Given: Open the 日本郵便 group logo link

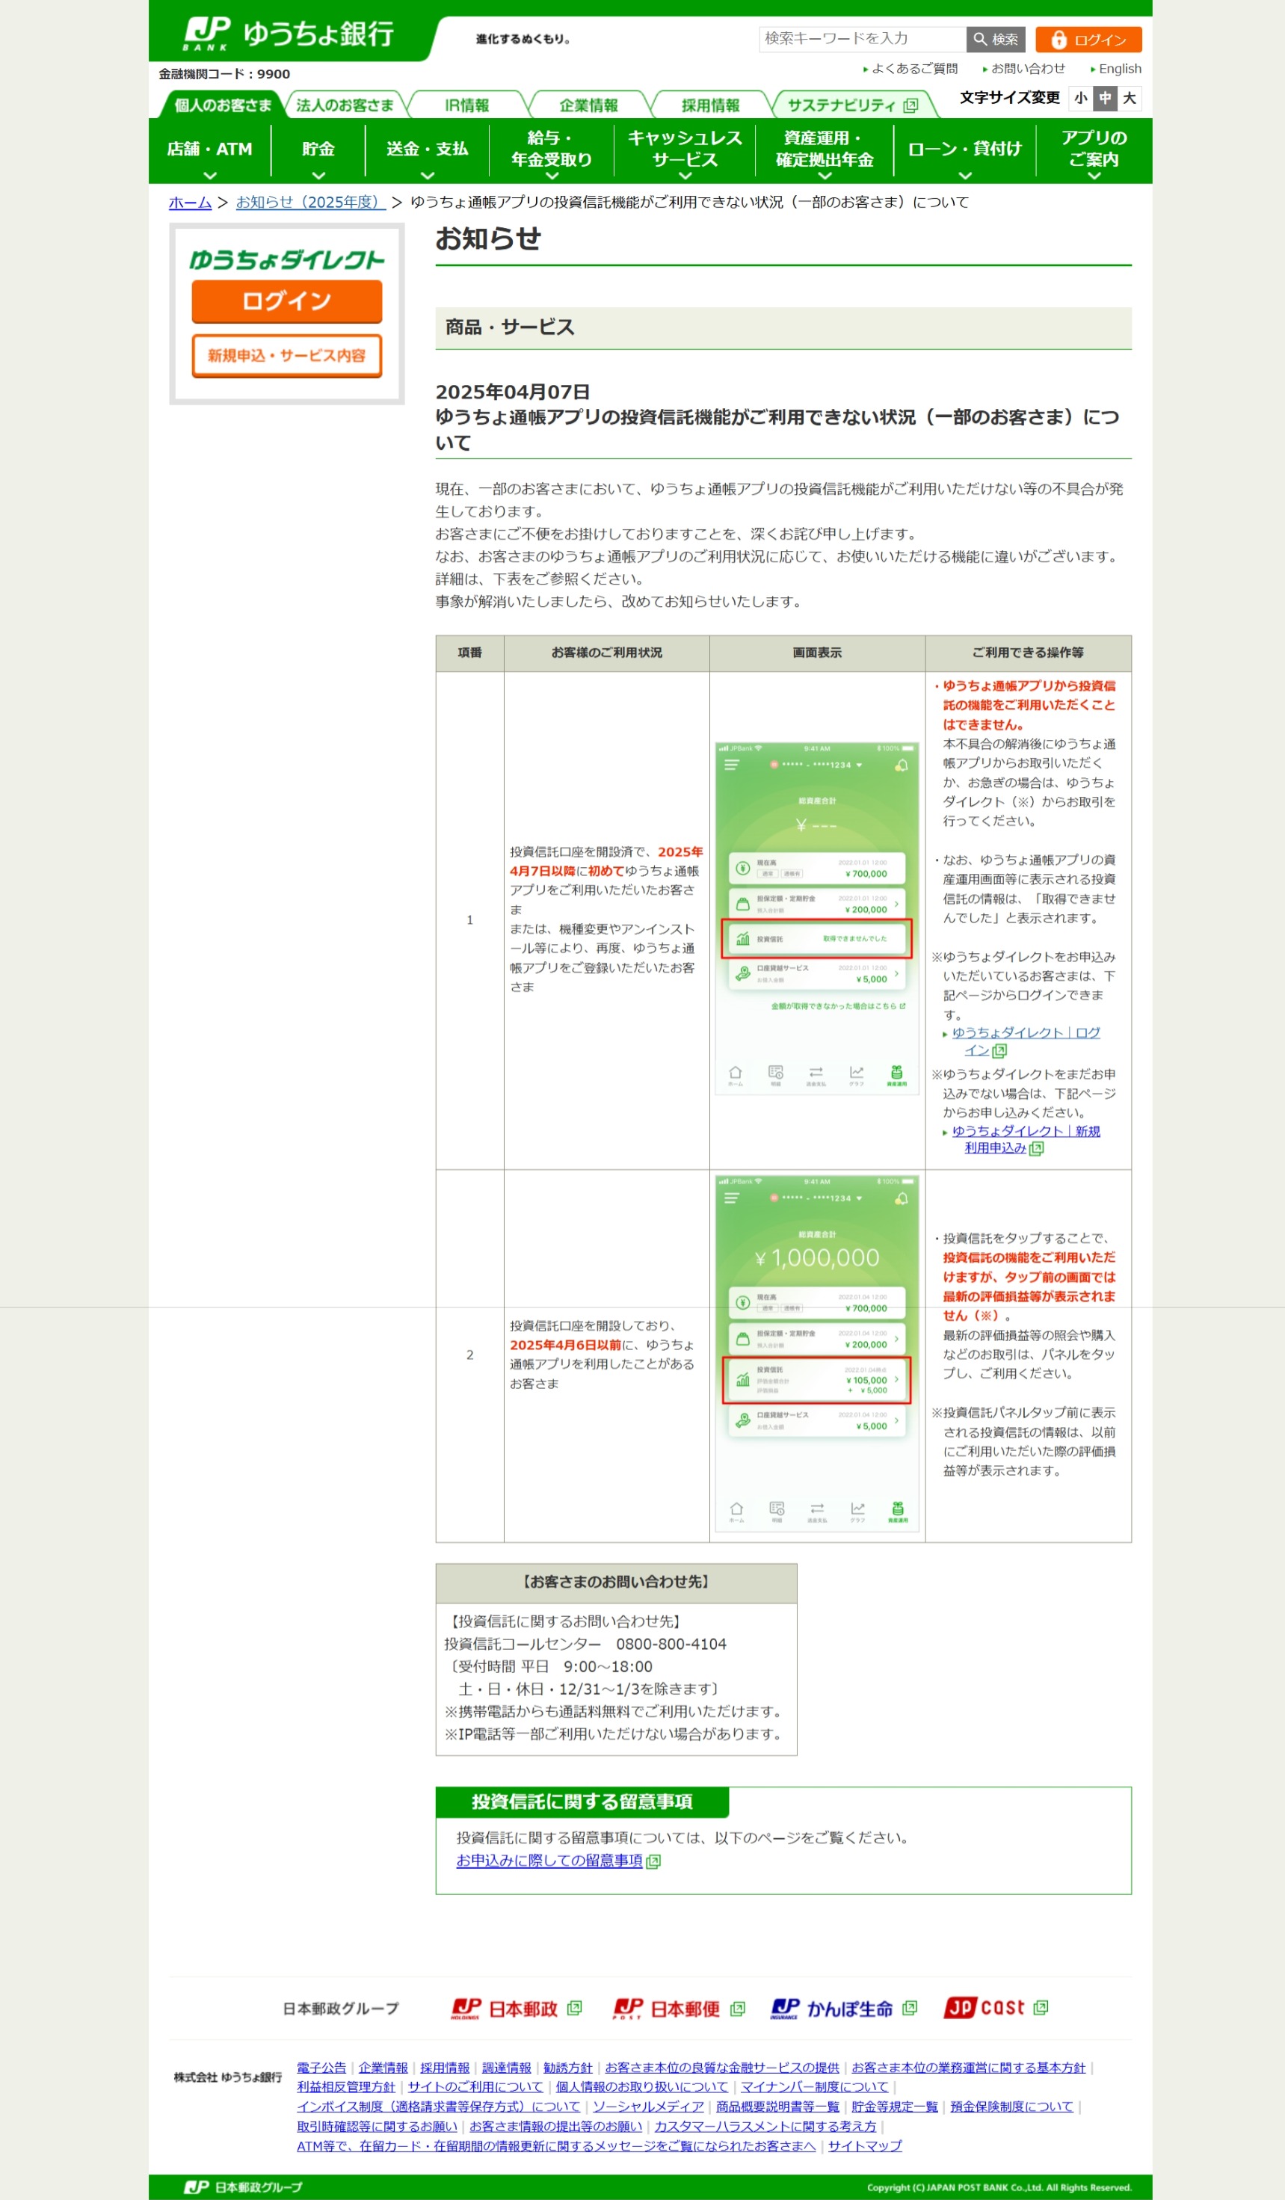Looking at the screenshot, I should (x=678, y=2009).
